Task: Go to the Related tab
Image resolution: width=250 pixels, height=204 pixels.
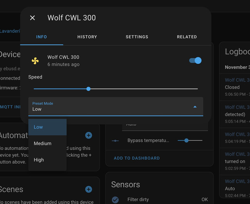Action: click(x=187, y=37)
